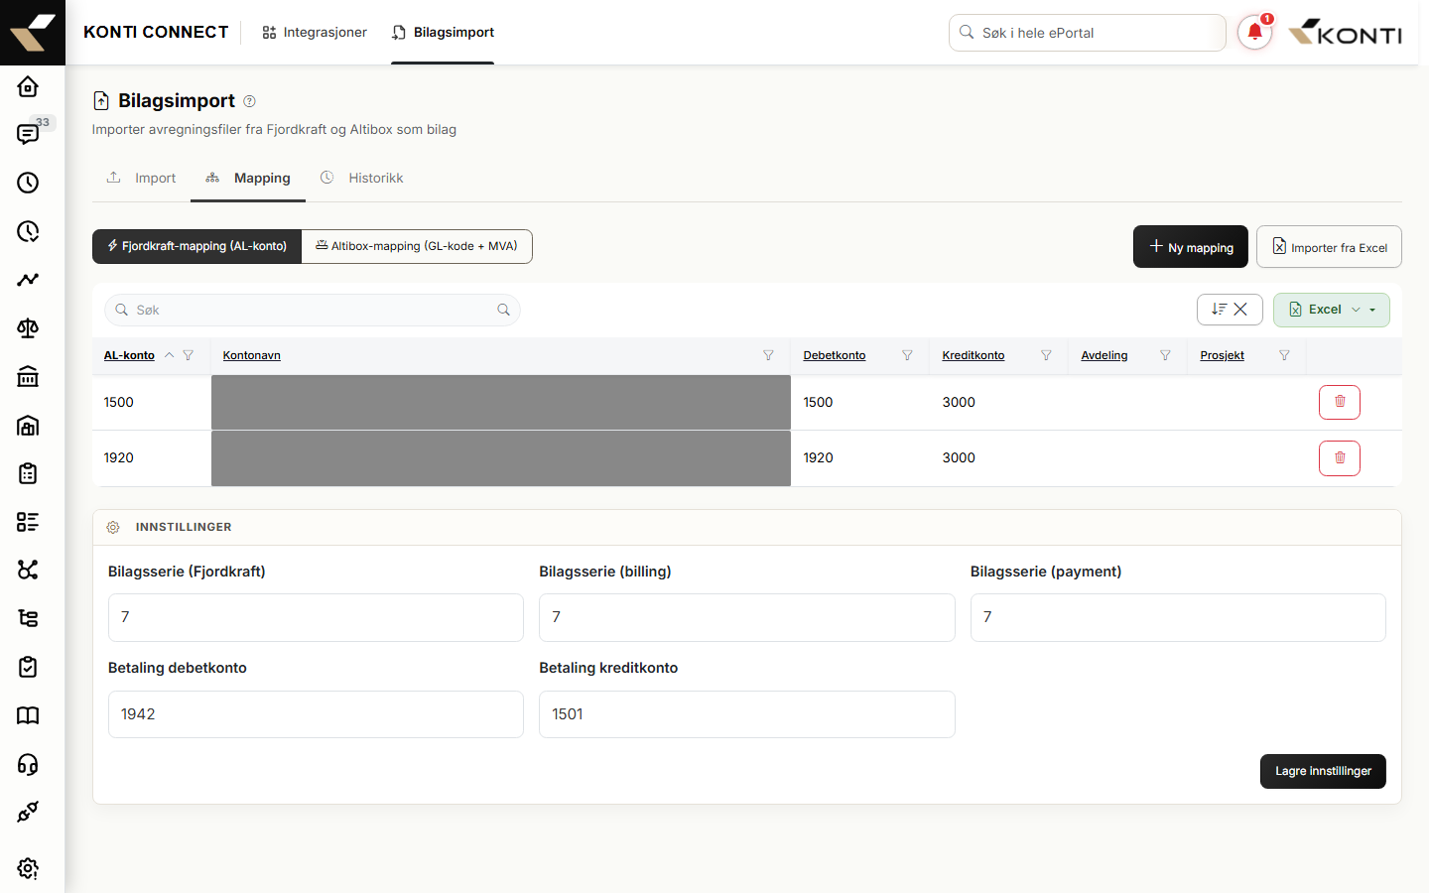Open the plug connection icon in sidebar
Viewport: 1429px width, 893px height.
(28, 812)
